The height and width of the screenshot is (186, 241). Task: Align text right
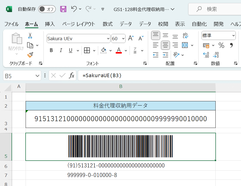coord(175,45)
